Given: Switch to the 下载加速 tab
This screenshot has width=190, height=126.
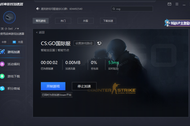Looking at the screenshot, I should [108, 21].
